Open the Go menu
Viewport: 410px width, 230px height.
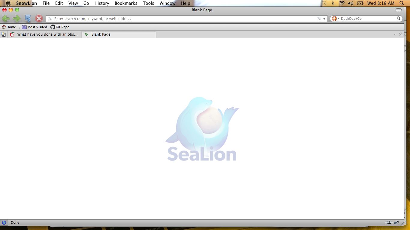86,3
